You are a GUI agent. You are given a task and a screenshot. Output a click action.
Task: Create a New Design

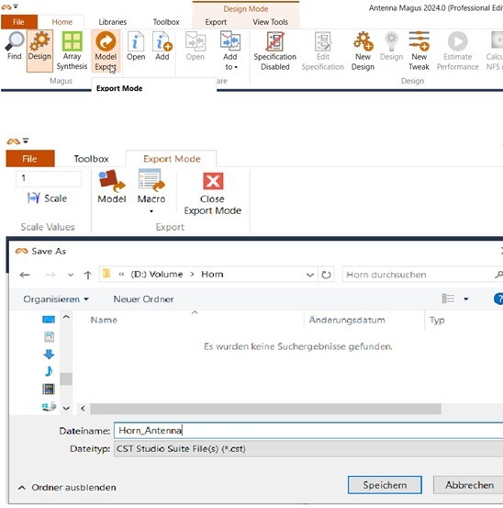pyautogui.click(x=363, y=51)
